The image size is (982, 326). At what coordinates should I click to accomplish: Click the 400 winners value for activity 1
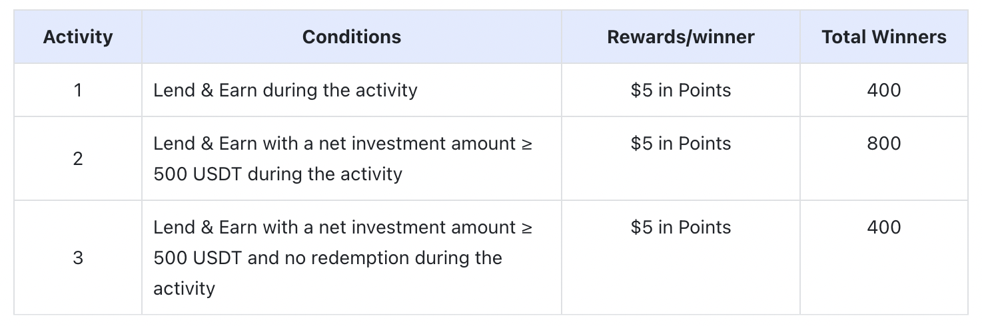pos(883,90)
